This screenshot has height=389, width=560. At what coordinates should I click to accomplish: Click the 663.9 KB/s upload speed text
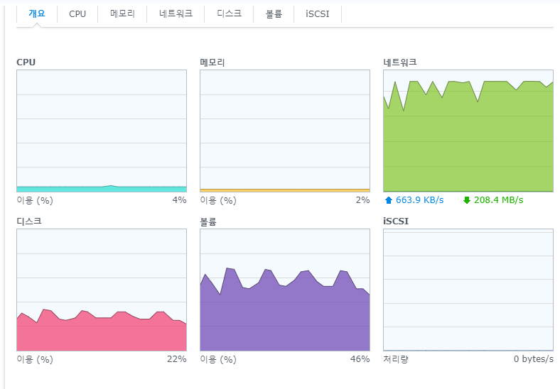click(419, 200)
